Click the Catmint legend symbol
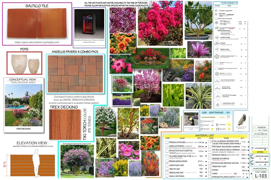271x180 pixels. click(217, 63)
